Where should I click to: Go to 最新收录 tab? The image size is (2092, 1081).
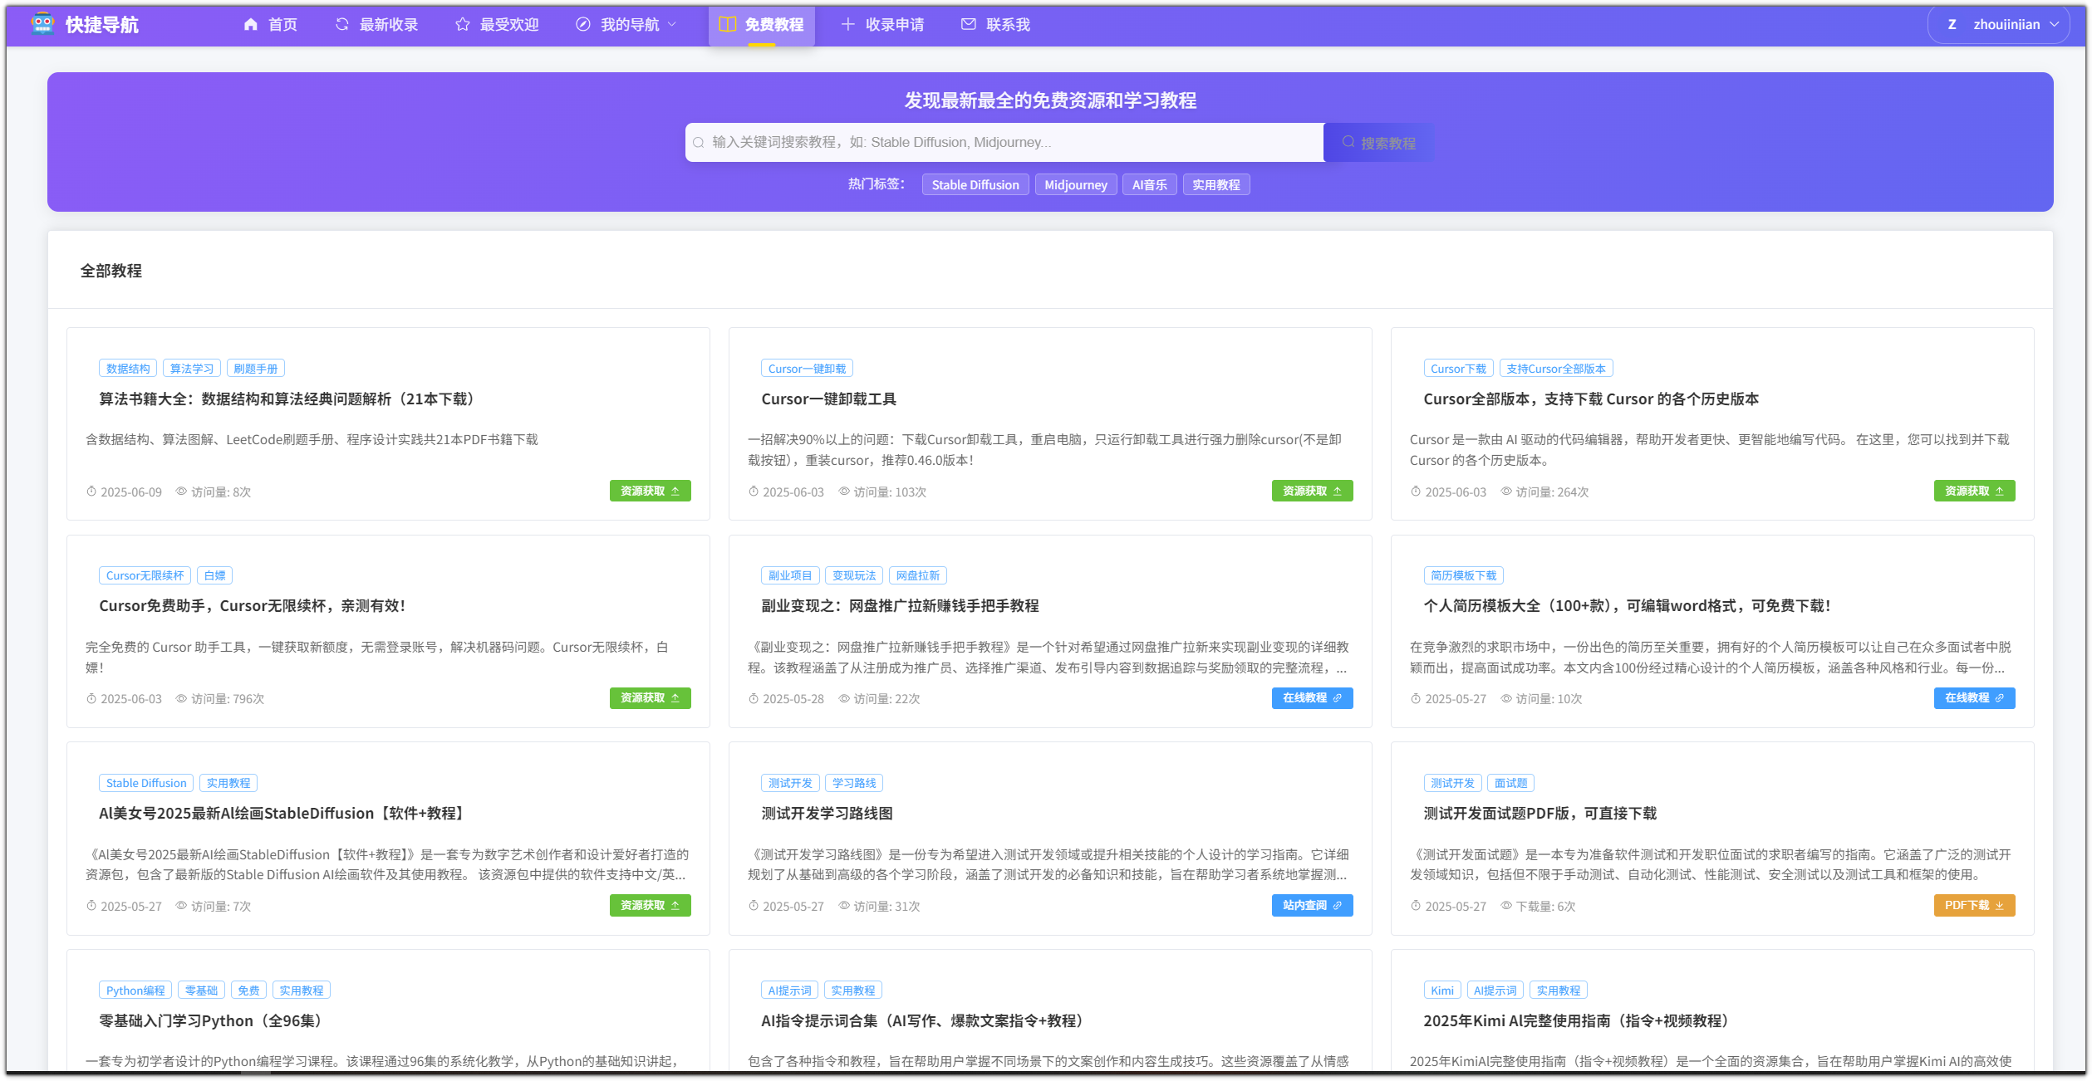(x=376, y=25)
